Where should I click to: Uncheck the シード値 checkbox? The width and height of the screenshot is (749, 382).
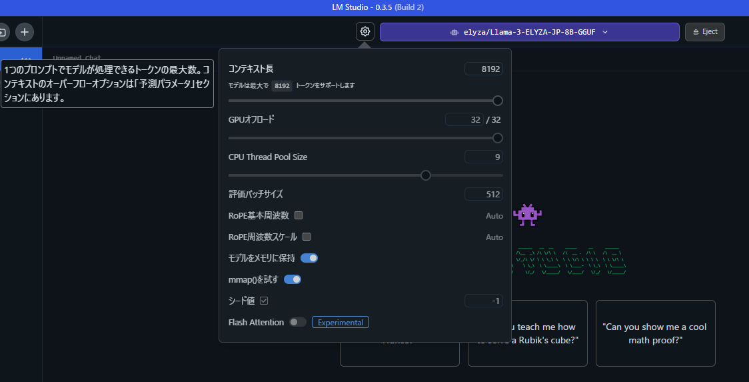point(264,301)
